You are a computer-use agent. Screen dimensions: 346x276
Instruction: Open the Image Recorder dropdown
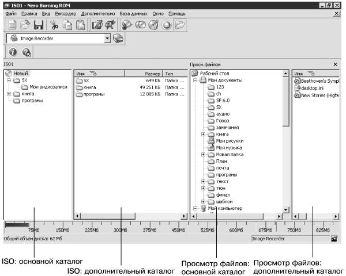[x=107, y=39]
